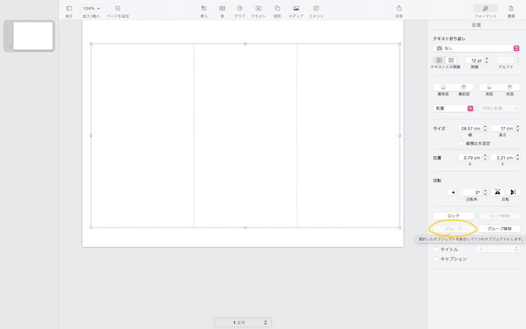Open the 104% zoom level dropdown
This screenshot has height=329, width=526.
(91, 9)
